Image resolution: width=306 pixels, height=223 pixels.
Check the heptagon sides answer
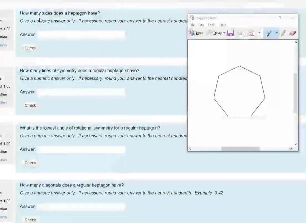tap(30, 48)
